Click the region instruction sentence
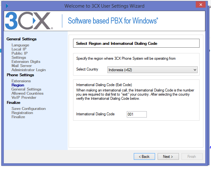Viewport: 211px width, 169px height. click(126, 58)
